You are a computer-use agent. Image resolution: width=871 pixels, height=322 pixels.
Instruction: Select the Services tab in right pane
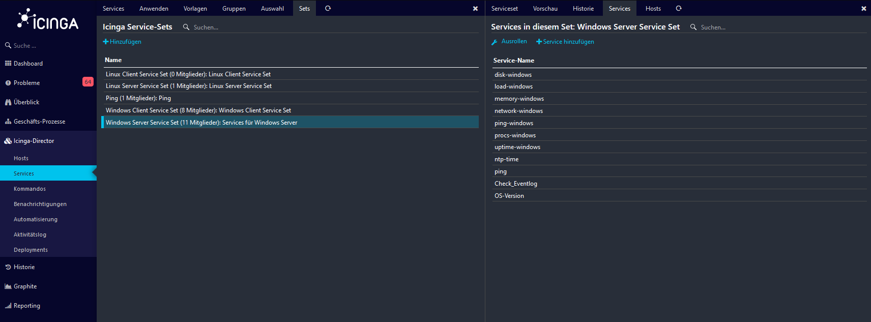click(620, 8)
